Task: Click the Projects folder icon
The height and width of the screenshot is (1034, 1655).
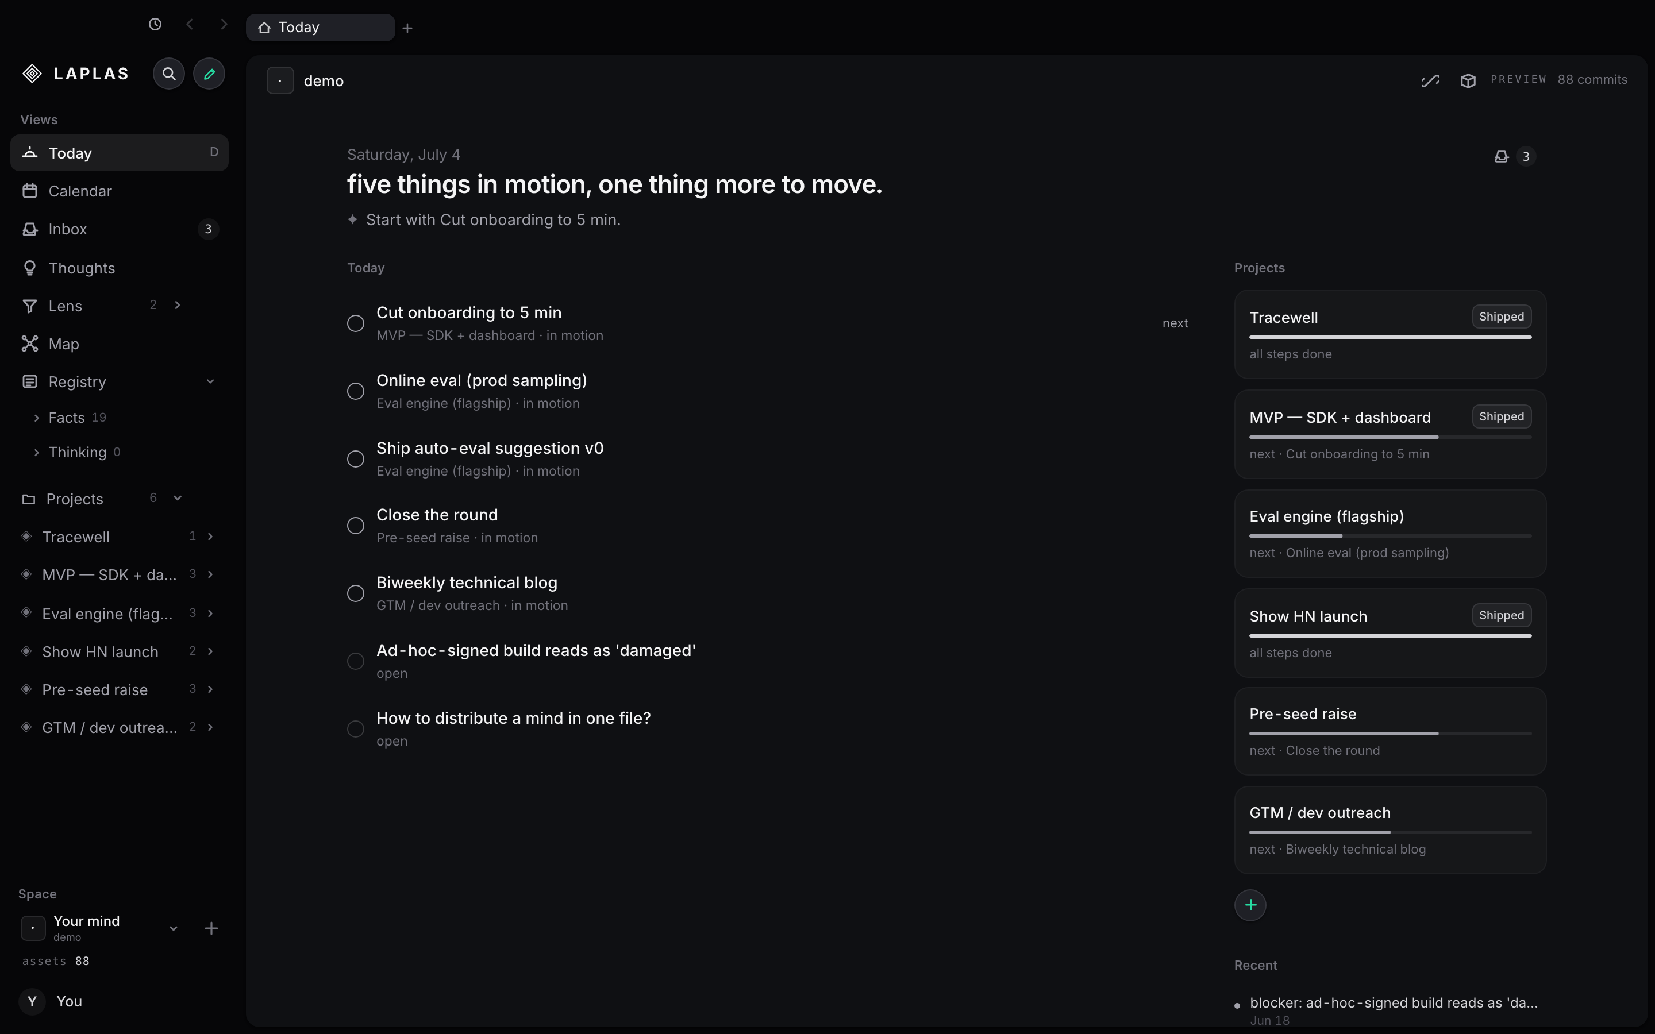Action: pyautogui.click(x=29, y=499)
